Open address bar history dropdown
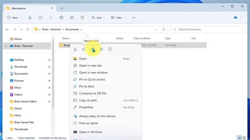This screenshot has width=250, height=140. click(156, 30)
